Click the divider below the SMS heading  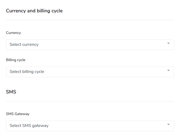coord(90,101)
